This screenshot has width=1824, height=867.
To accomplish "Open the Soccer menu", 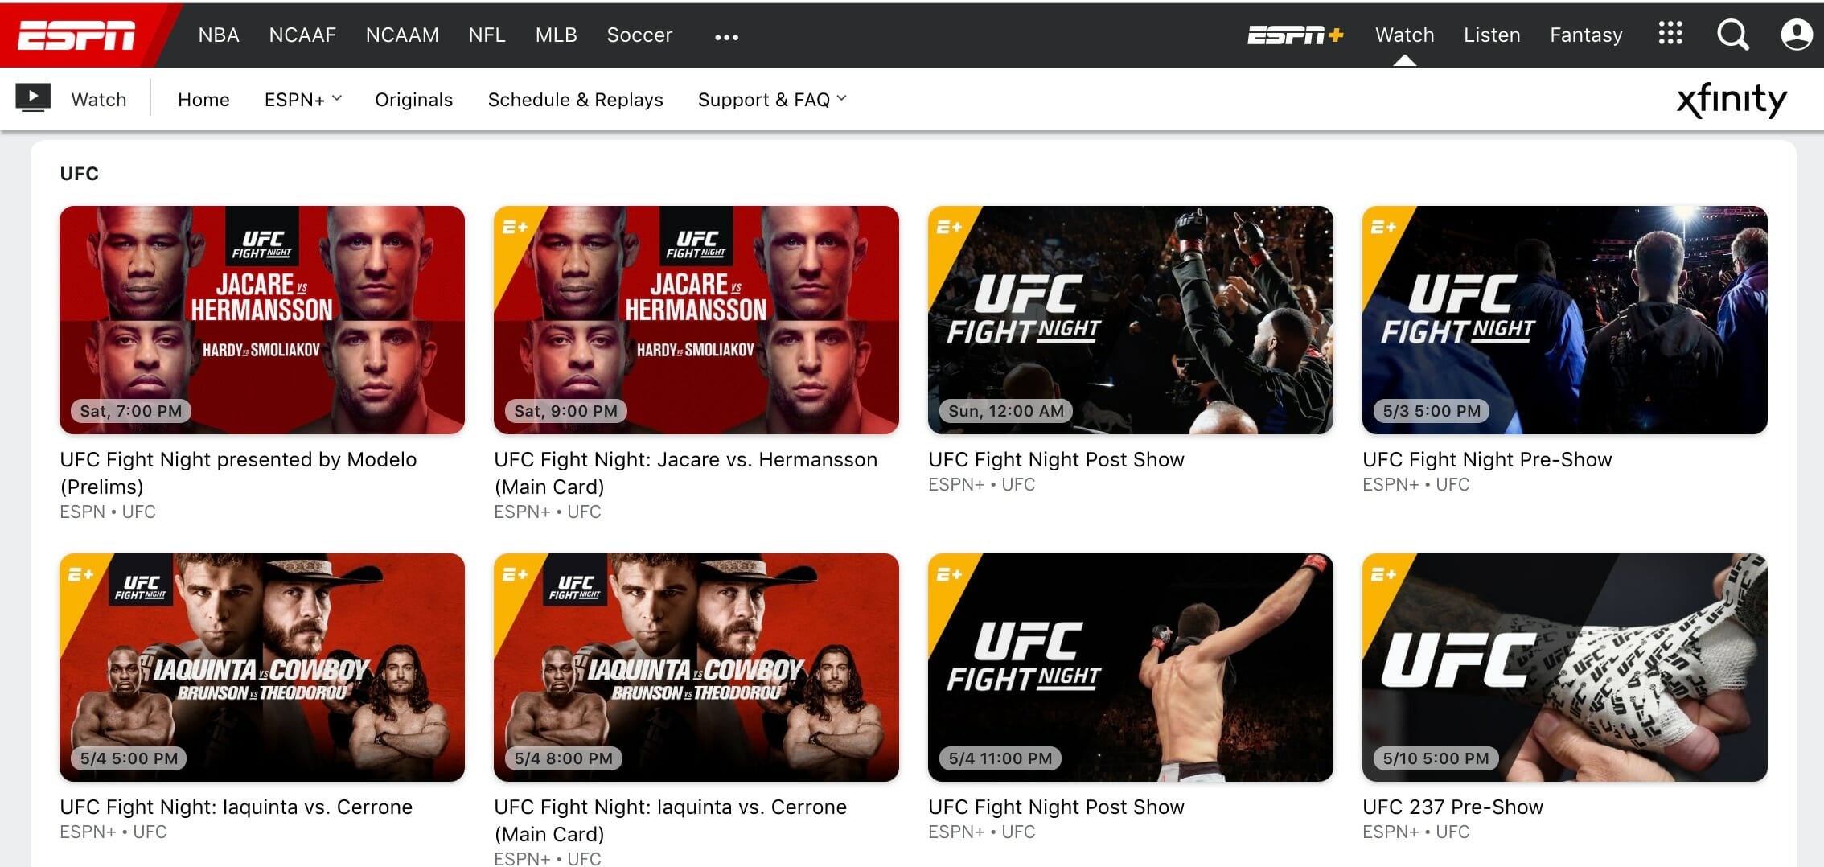I will (639, 35).
